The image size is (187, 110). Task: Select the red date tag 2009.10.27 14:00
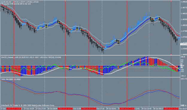coord(13,109)
